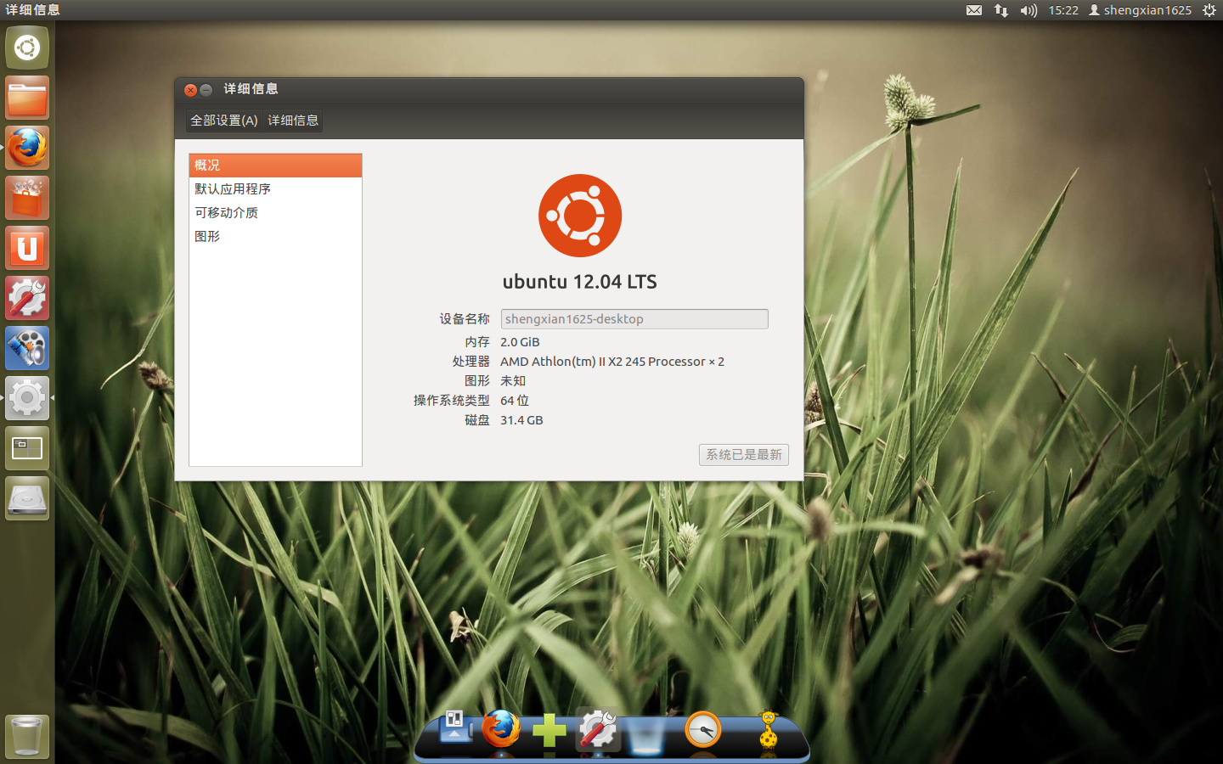Open Ubuntu Software Center shopping bag icon

pyautogui.click(x=27, y=198)
